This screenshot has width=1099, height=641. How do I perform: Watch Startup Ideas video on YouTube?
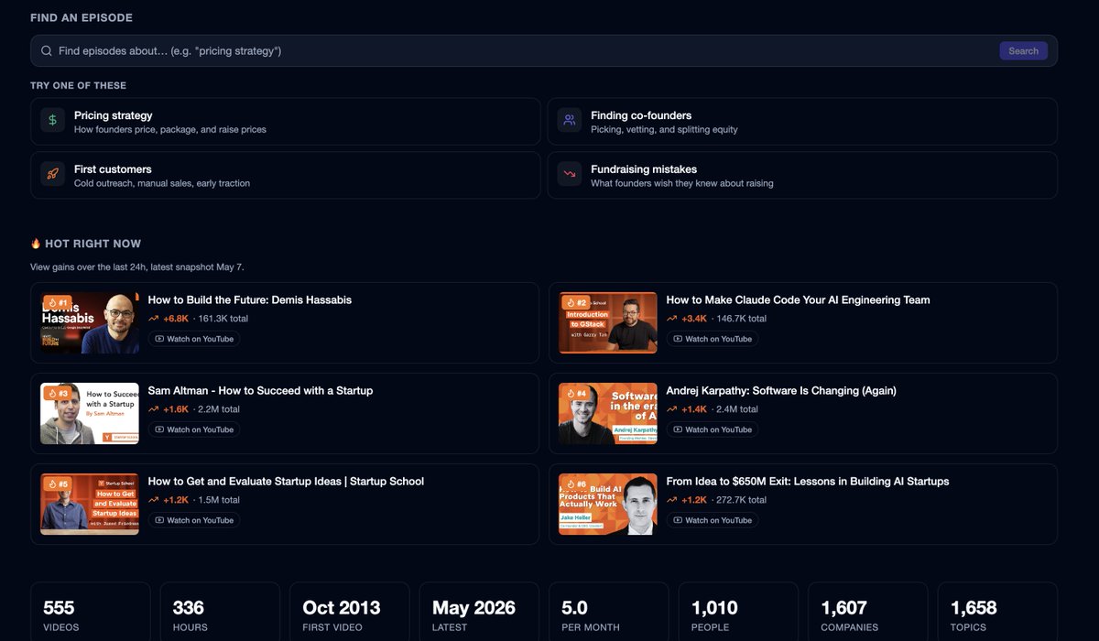pyautogui.click(x=194, y=520)
